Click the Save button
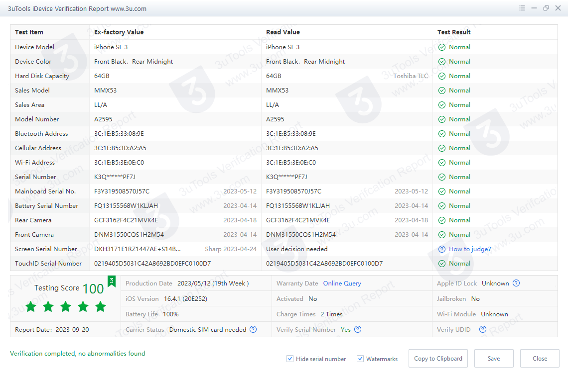 (x=493, y=358)
